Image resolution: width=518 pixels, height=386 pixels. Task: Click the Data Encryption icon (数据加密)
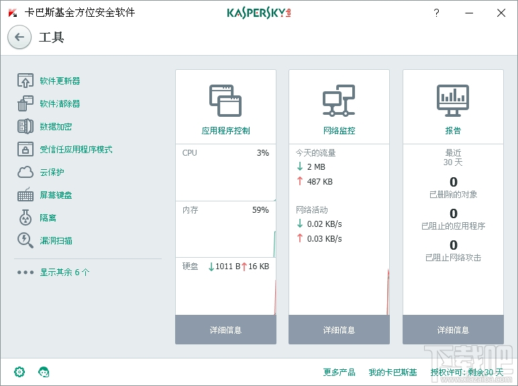(25, 126)
